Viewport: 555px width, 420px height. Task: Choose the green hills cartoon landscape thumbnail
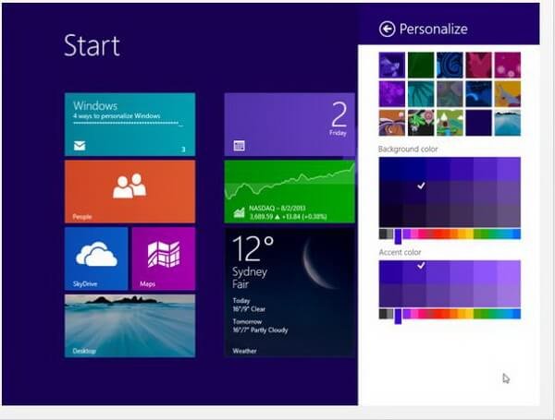(x=450, y=123)
